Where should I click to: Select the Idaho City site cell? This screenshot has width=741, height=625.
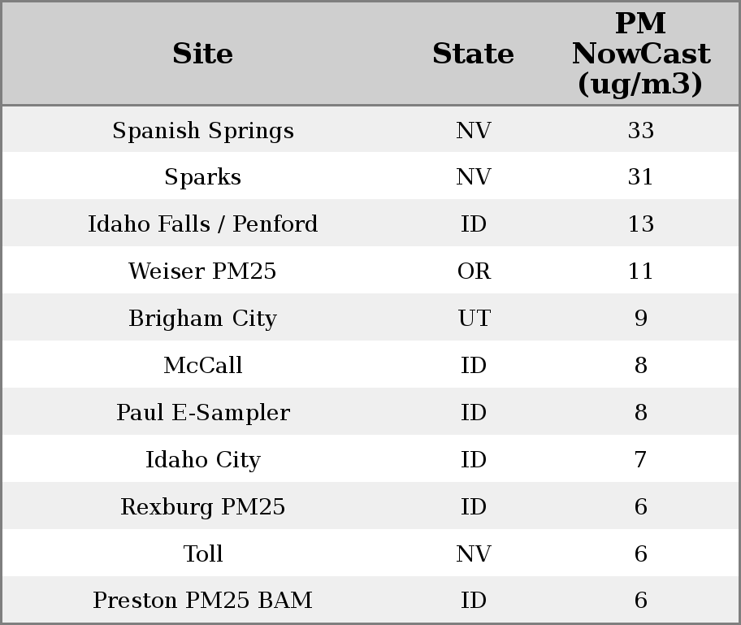(x=203, y=460)
